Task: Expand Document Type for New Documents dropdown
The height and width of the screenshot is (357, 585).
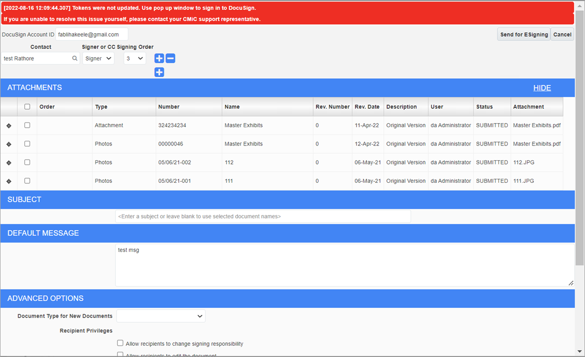Action: [161, 316]
